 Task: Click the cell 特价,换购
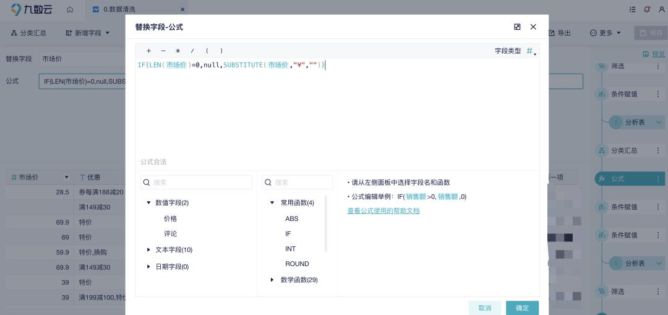(93, 252)
